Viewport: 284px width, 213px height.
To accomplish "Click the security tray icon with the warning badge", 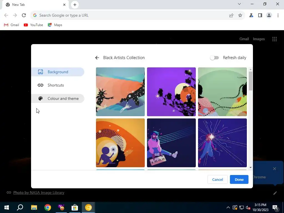I will pyautogui.click(x=235, y=207).
